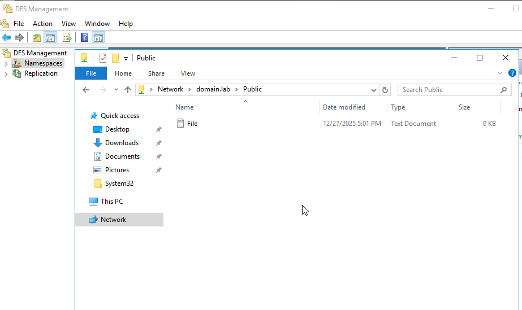522x310 pixels.
Task: Click the Export List toolbar icon
Action: (67, 38)
